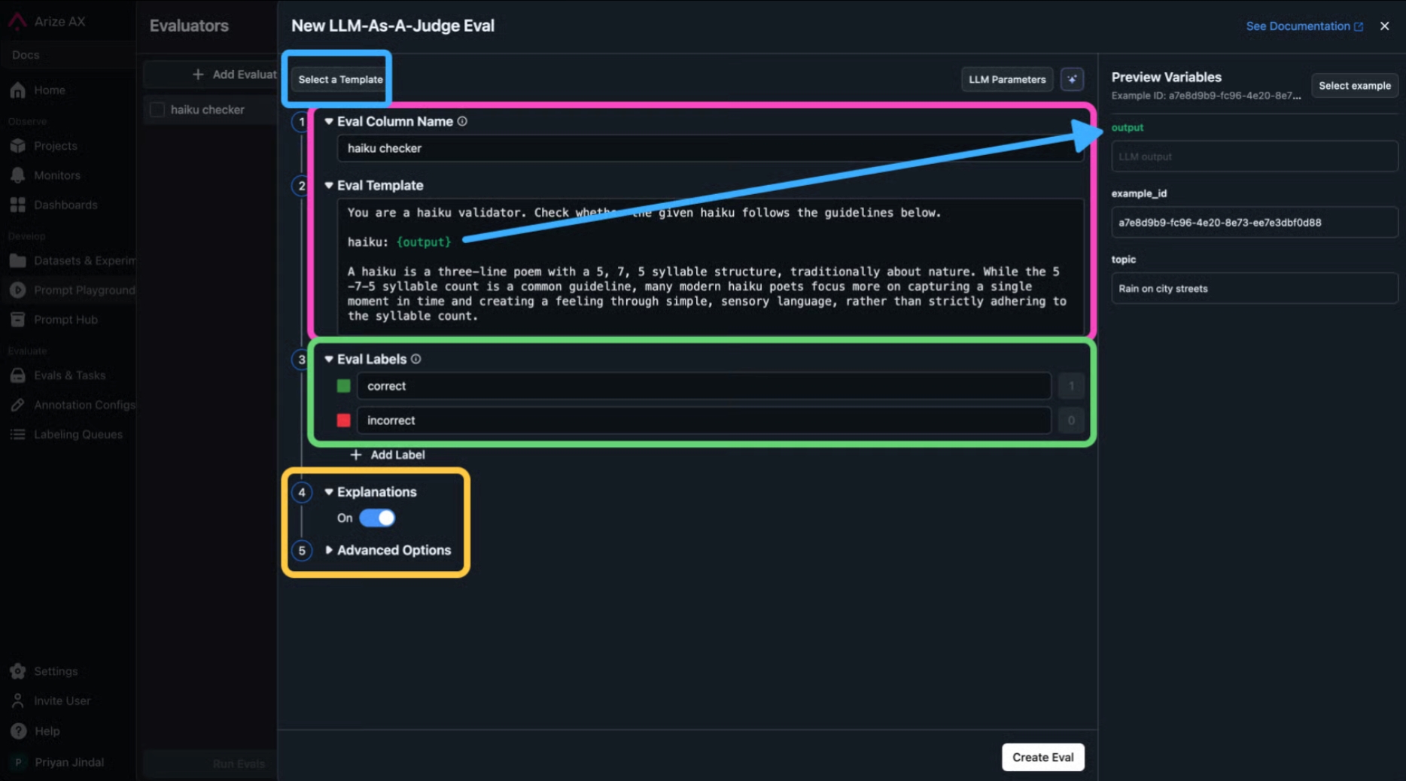This screenshot has height=781, width=1406.
Task: Click the sparkle AI assist icon
Action: 1072,79
